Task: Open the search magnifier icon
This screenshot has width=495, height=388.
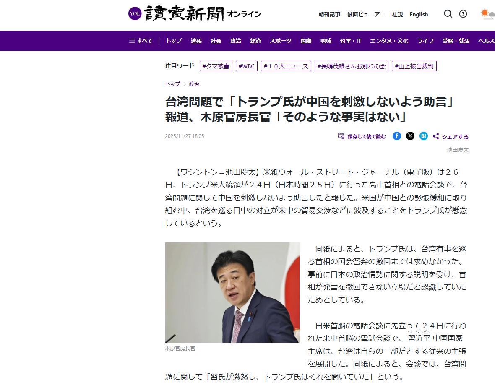Action: click(448, 14)
